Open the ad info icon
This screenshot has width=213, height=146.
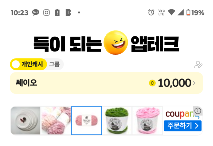(198, 111)
